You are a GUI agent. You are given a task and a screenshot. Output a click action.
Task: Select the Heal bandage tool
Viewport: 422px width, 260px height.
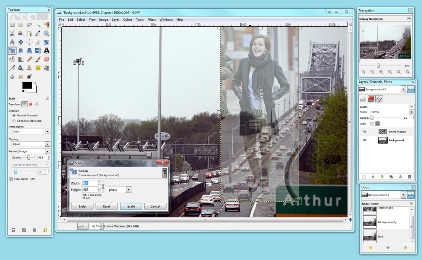38,68
